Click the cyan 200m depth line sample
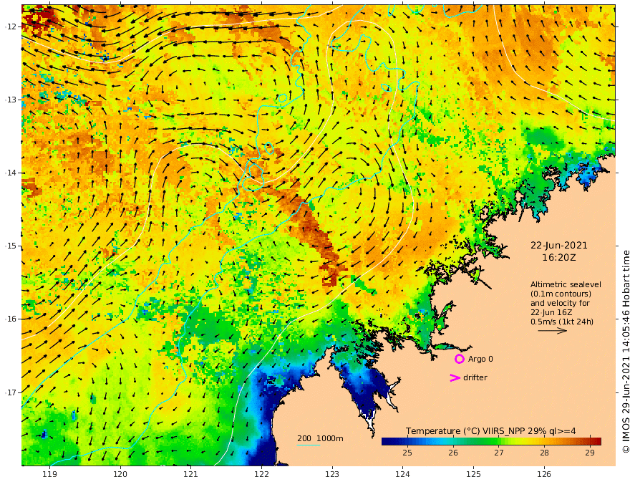Viewport: 630px width, 487px height. pos(308,445)
